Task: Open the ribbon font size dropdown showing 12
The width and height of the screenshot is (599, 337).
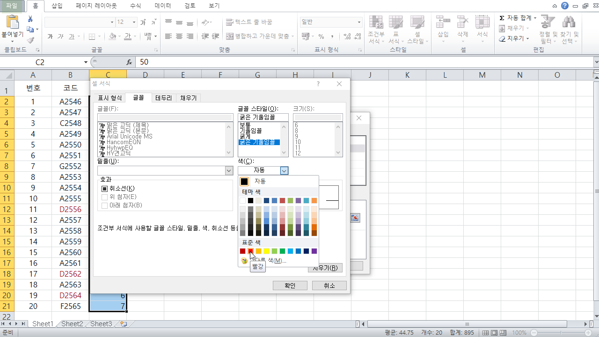Action: (134, 22)
